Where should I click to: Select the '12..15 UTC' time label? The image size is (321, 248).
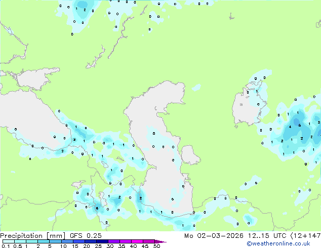267,236
